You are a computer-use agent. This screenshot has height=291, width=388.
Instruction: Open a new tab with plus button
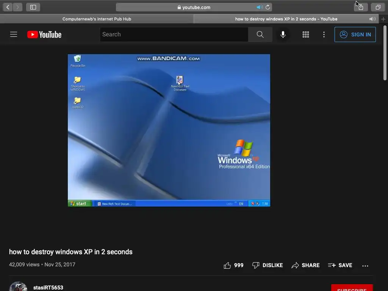383,19
